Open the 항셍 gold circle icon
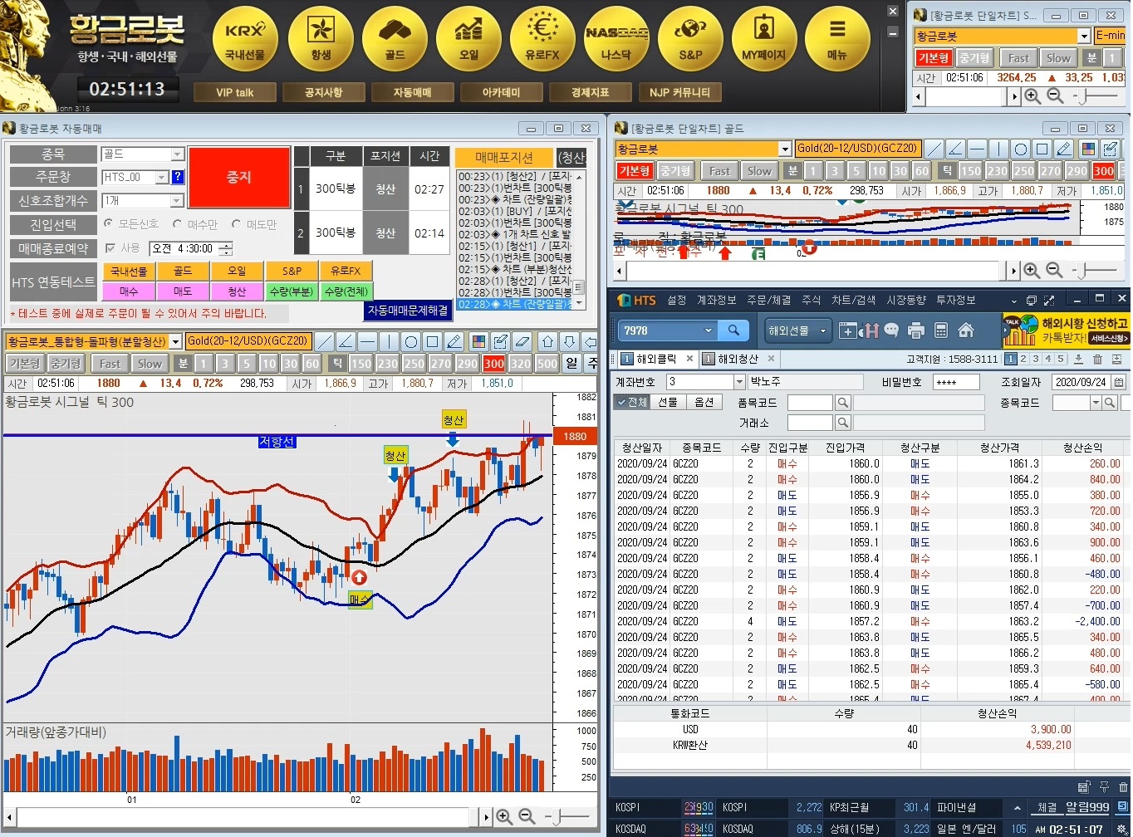Image resolution: width=1133 pixels, height=837 pixels. click(x=321, y=39)
